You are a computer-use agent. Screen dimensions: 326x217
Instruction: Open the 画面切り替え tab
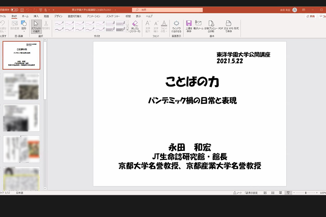[75, 16]
